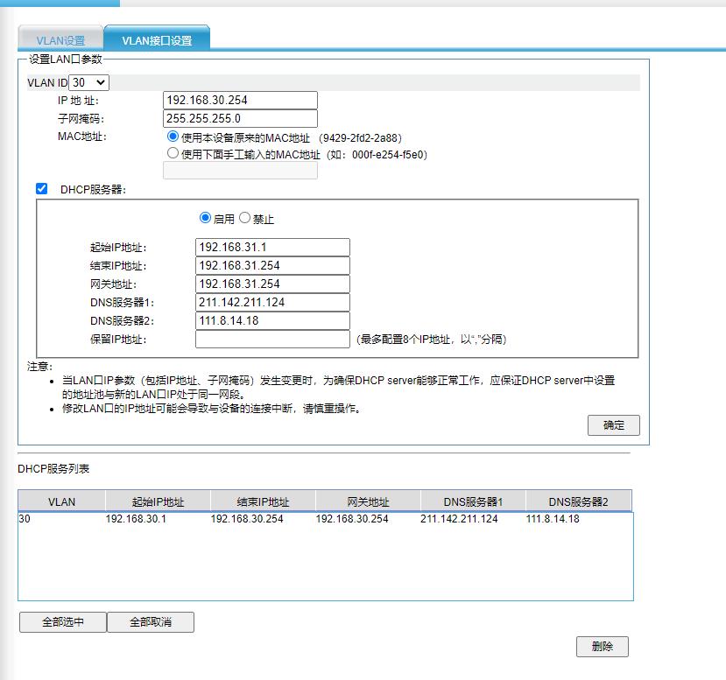Click the DNS服务器1 input field
Image resolution: width=726 pixels, height=680 pixels.
(x=272, y=303)
